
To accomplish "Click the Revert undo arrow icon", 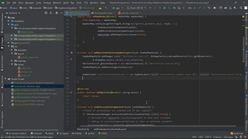I will click(x=209, y=8).
